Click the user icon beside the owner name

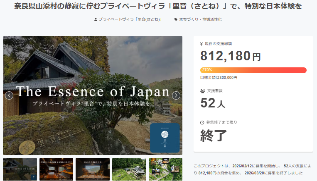[96, 19]
